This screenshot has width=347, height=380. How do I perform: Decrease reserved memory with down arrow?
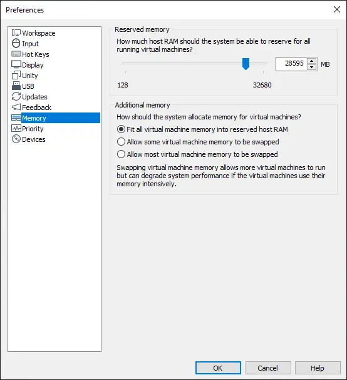pyautogui.click(x=311, y=67)
